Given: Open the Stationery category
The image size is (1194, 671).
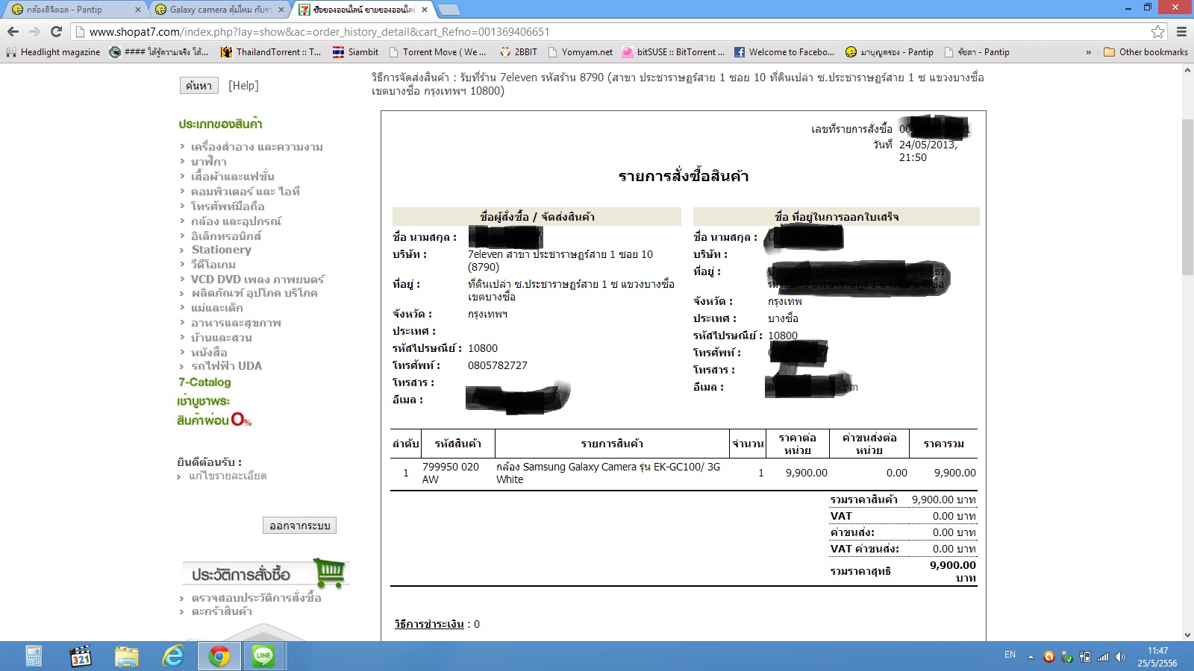Looking at the screenshot, I should 222,250.
